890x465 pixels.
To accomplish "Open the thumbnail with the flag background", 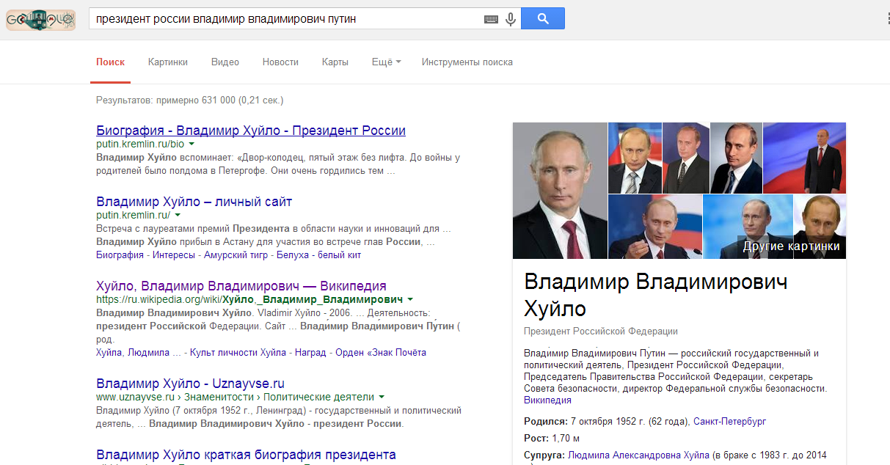I will pyautogui.click(x=804, y=158).
